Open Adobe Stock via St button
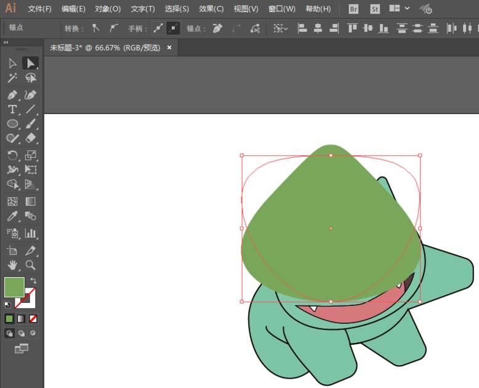 click(374, 9)
